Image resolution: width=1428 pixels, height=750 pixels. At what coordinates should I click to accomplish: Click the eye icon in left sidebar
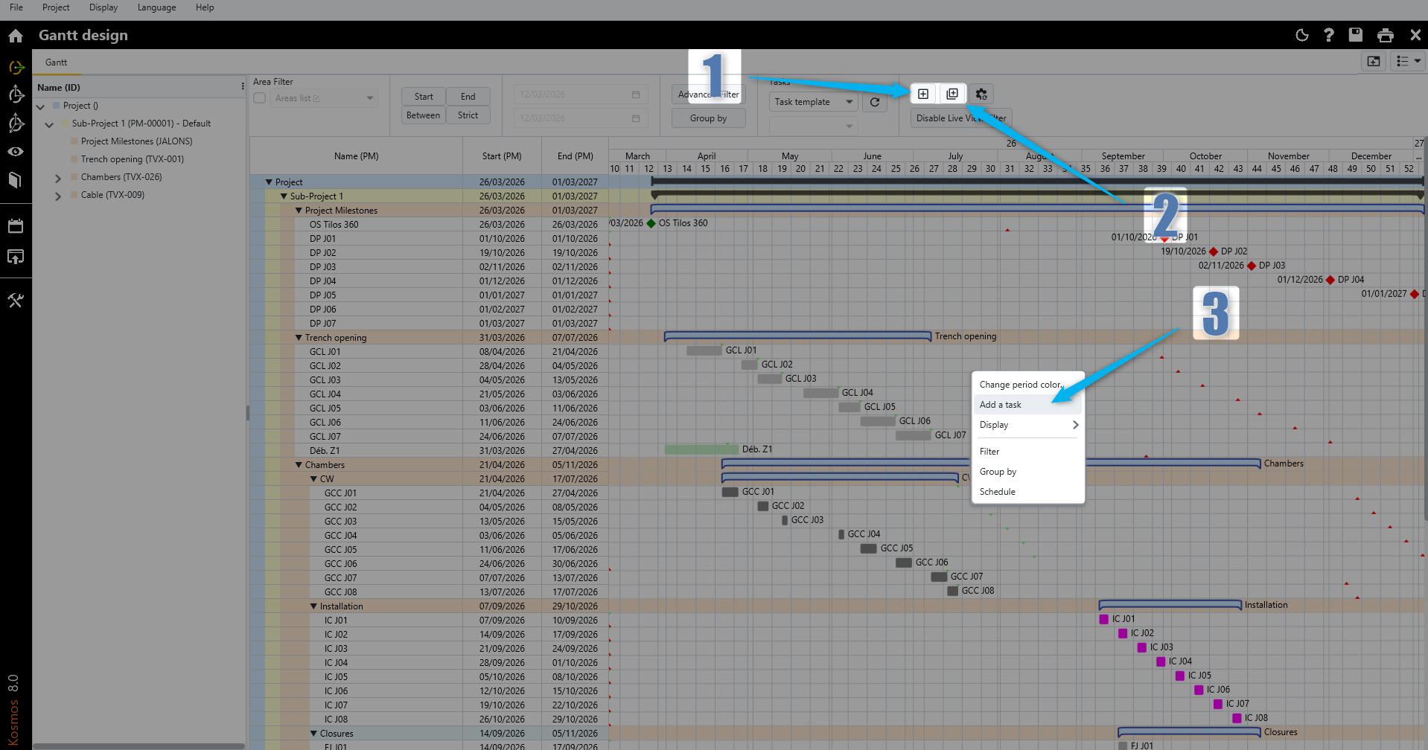tap(16, 152)
